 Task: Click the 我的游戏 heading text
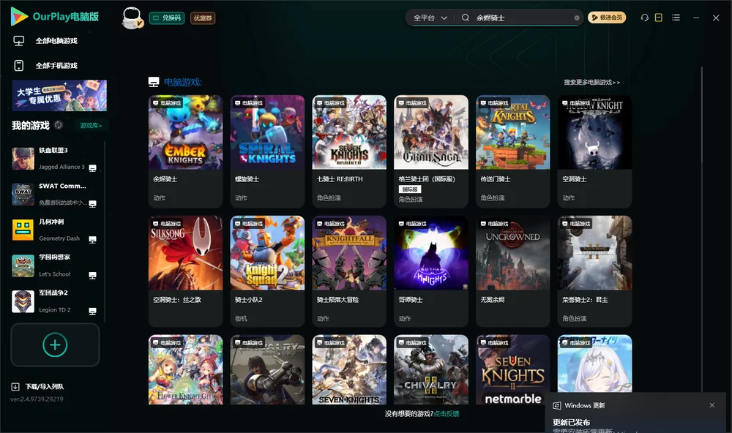pos(30,126)
